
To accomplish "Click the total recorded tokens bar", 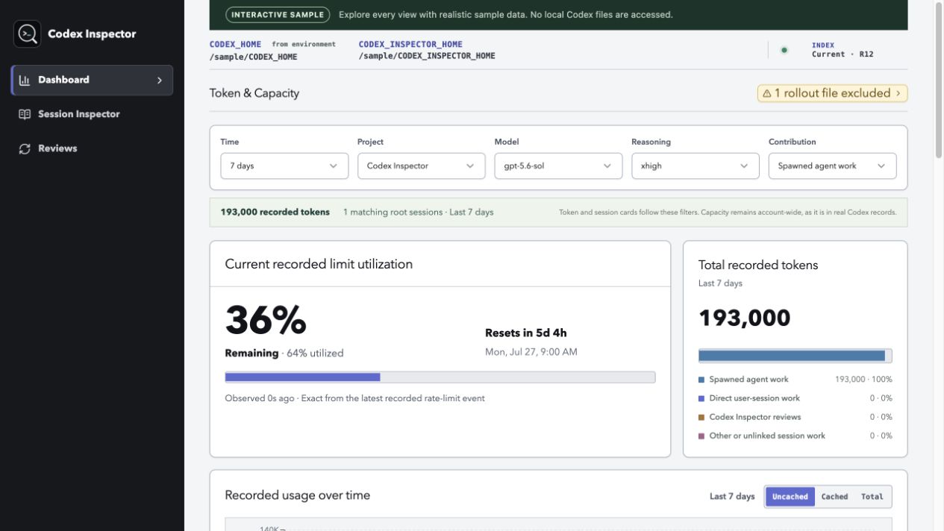I will (795, 356).
